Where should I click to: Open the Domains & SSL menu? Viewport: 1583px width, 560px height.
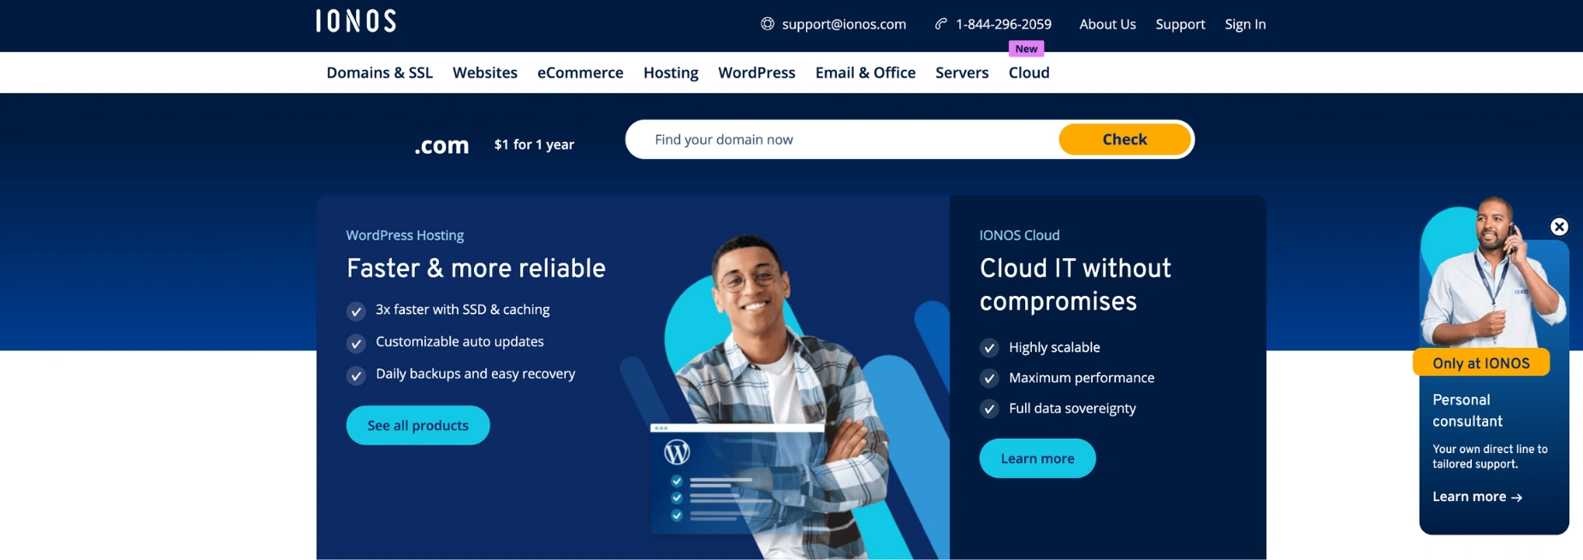tap(380, 73)
